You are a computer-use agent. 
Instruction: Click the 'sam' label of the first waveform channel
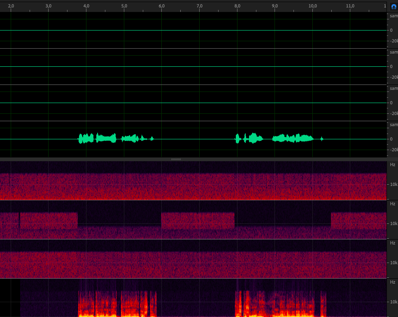(x=393, y=16)
